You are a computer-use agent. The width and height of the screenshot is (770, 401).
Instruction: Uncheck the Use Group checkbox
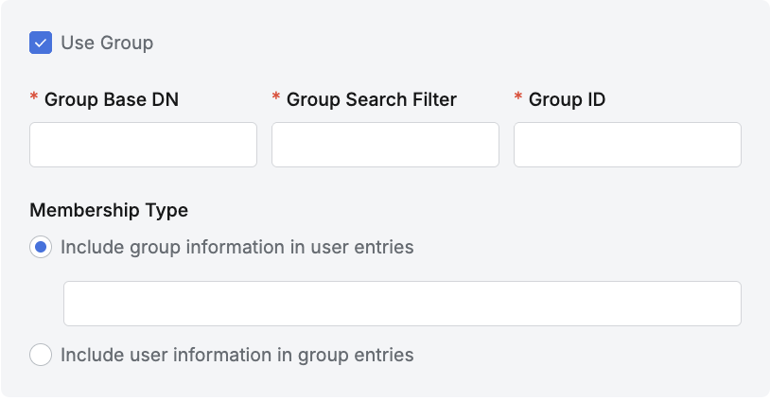41,43
